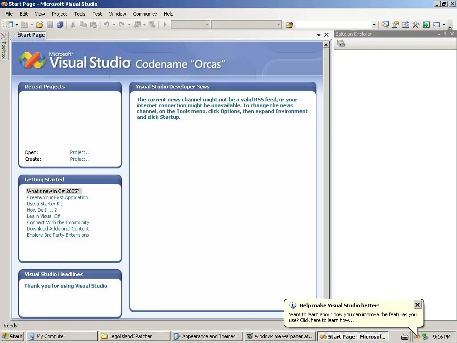Open the Redo history dropdown arrow
This screenshot has height=343, width=457.
(x=129, y=25)
